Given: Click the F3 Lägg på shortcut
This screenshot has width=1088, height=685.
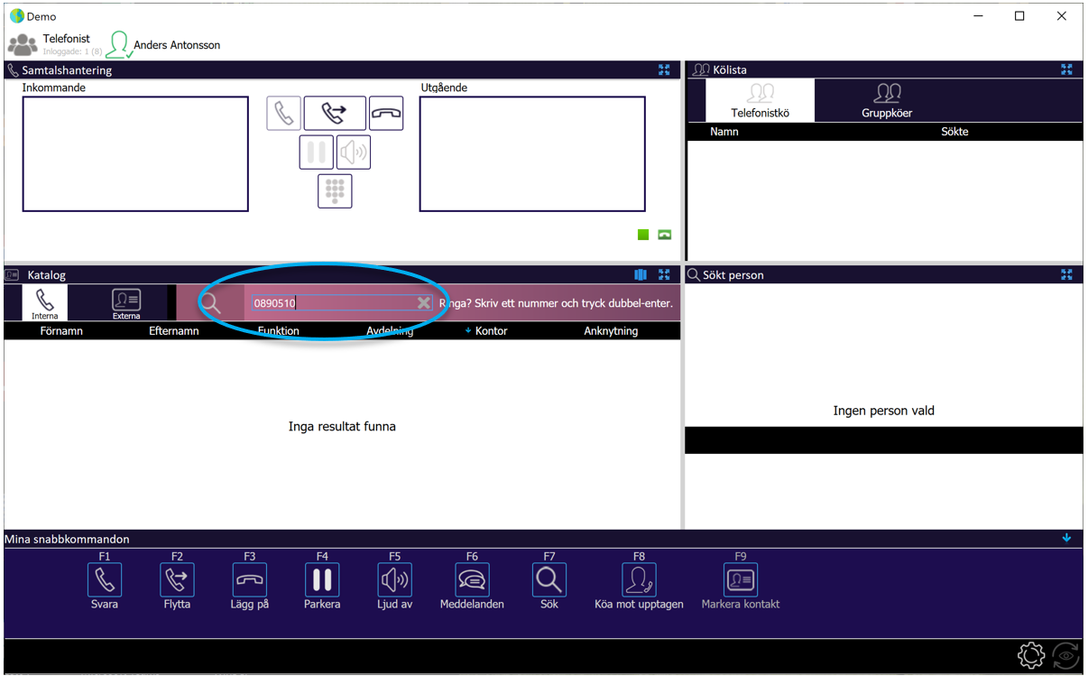Looking at the screenshot, I should coord(250,582).
